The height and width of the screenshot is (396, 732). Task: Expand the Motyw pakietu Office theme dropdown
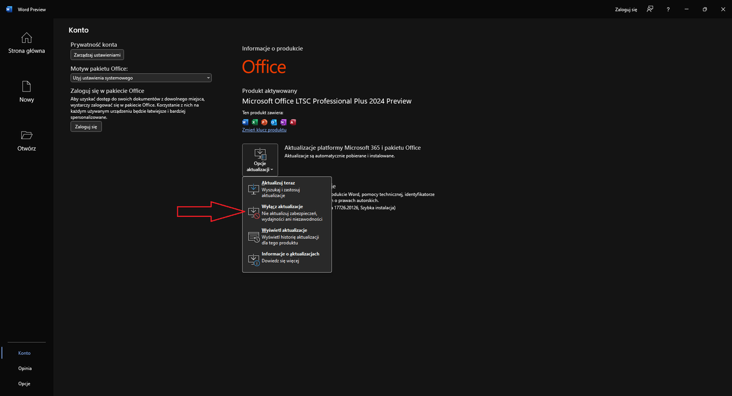pos(141,78)
